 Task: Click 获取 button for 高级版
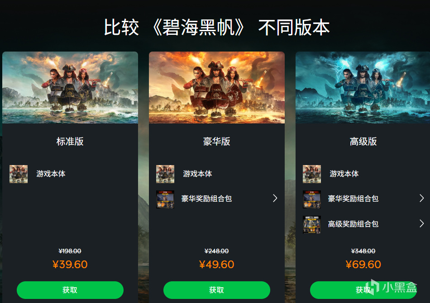(363, 290)
